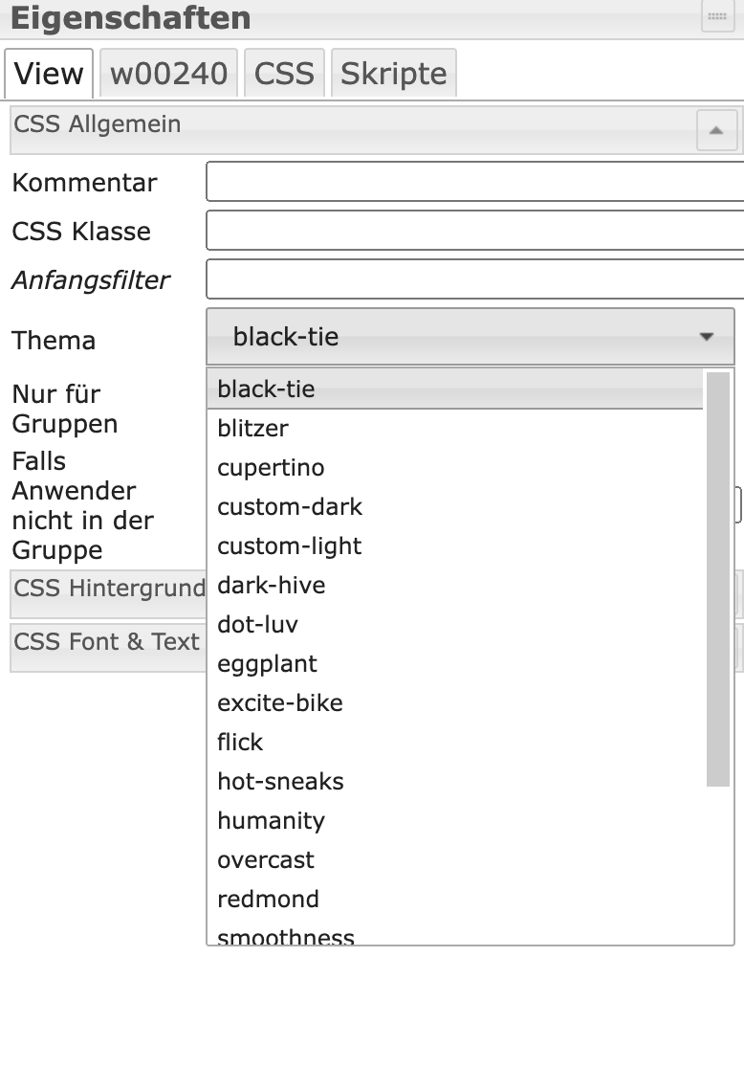The width and height of the screenshot is (744, 1068).
Task: Collapse the CSS Allgemein section arrow
Action: 716,130
